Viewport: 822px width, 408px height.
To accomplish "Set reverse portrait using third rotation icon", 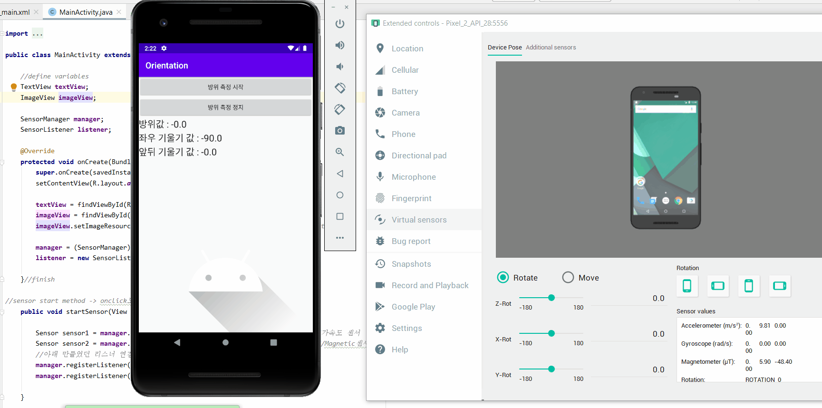I will click(x=749, y=286).
